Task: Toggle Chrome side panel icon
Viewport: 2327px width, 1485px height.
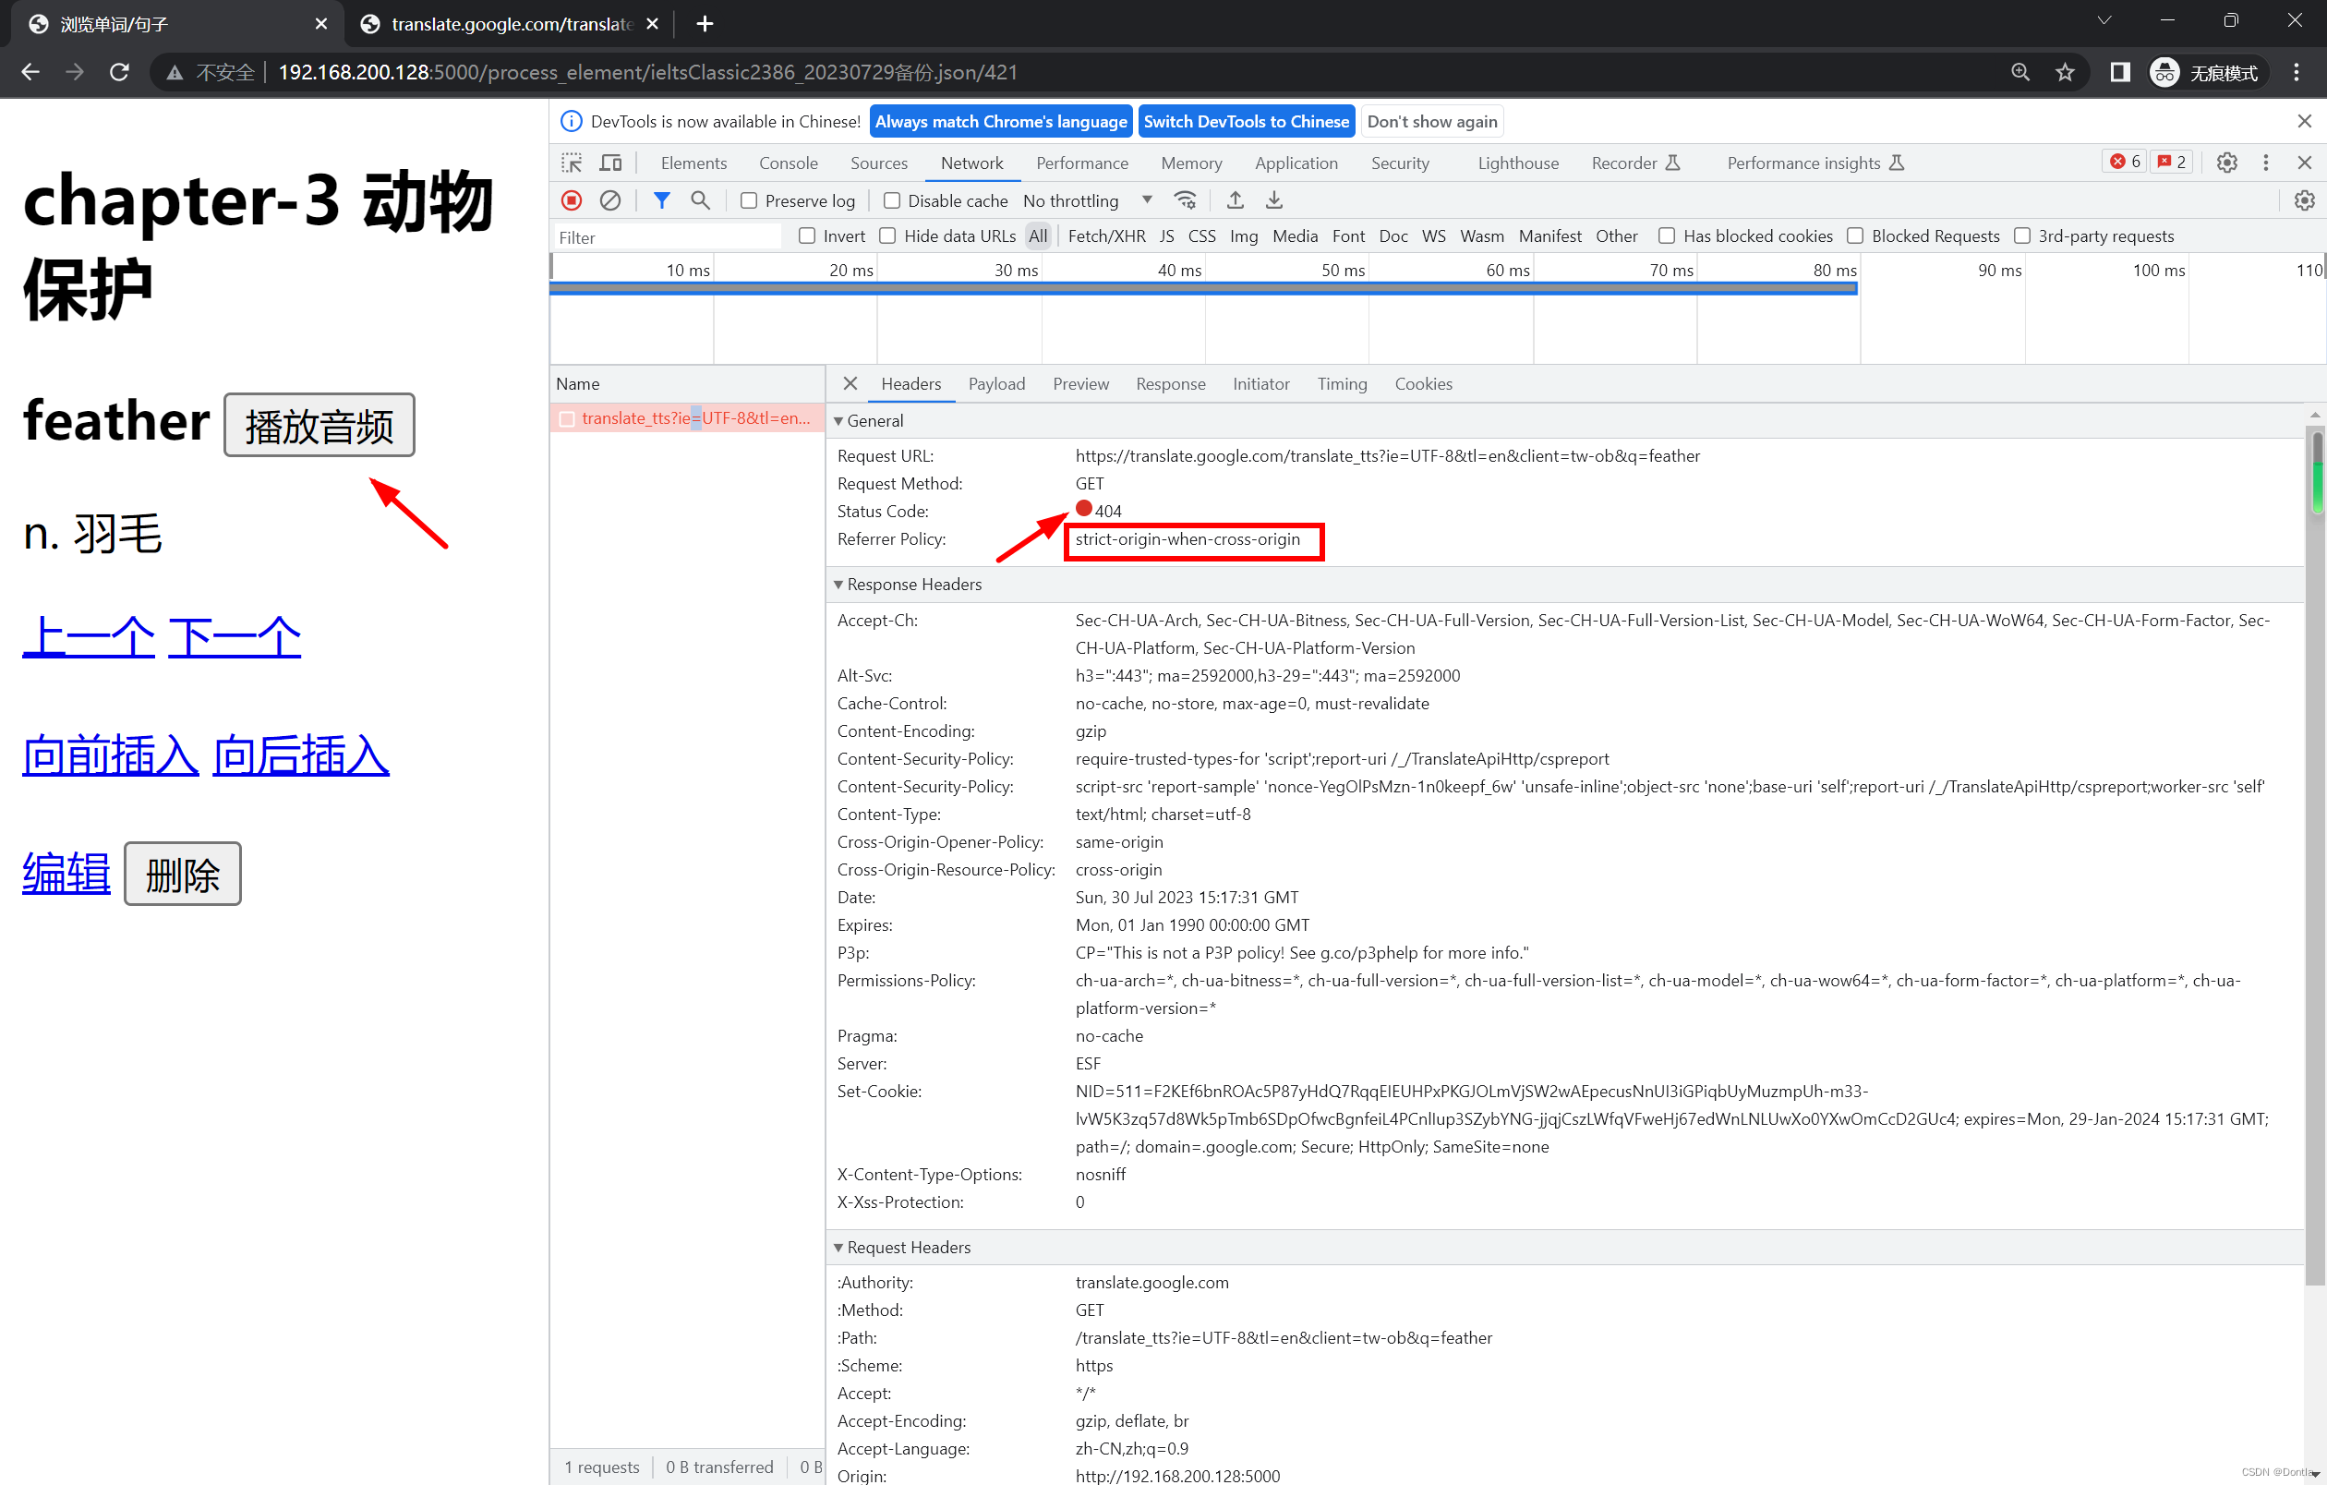Action: click(2120, 72)
